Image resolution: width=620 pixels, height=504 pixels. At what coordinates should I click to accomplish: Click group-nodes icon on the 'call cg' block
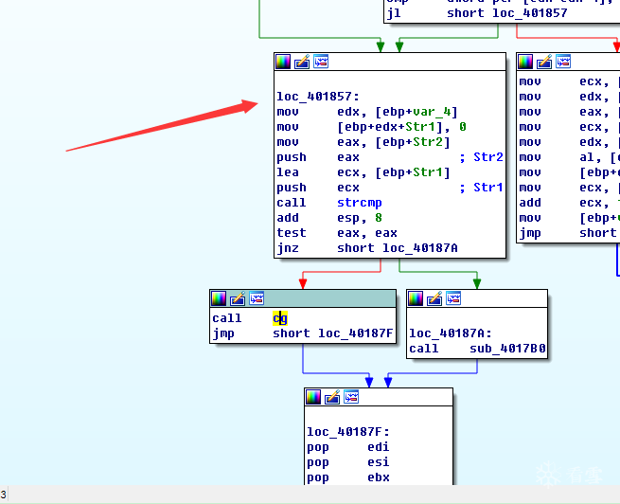click(x=257, y=298)
